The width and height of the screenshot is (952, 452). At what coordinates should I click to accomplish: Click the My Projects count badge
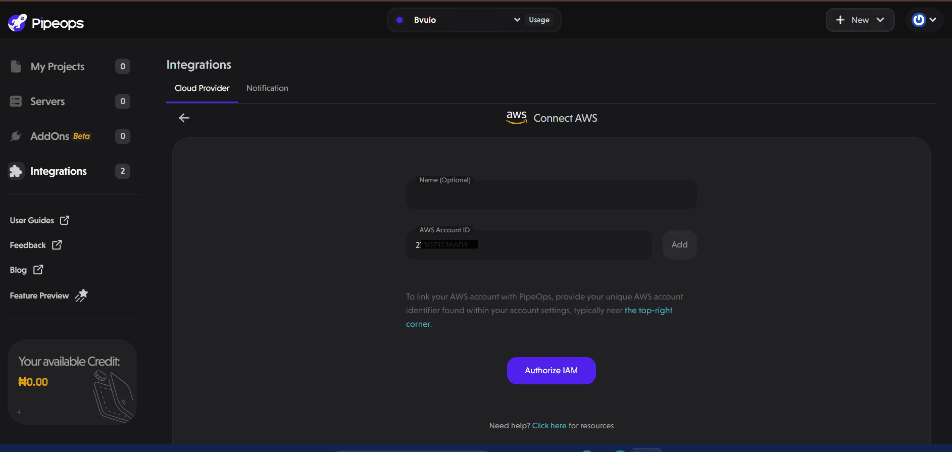tap(123, 66)
